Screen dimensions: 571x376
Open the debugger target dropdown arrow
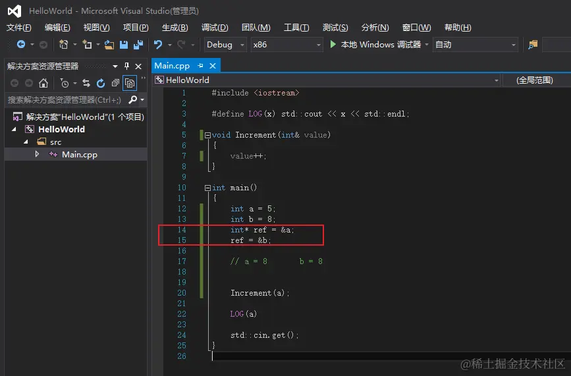click(x=426, y=44)
